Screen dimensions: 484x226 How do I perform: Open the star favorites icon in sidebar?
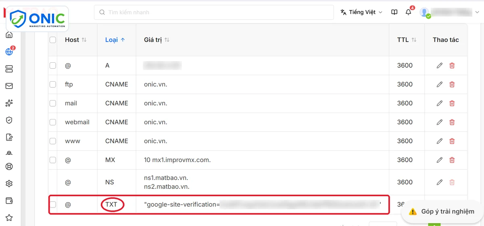9,218
